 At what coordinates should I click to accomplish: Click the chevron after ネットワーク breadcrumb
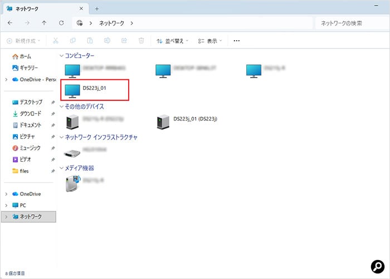131,23
